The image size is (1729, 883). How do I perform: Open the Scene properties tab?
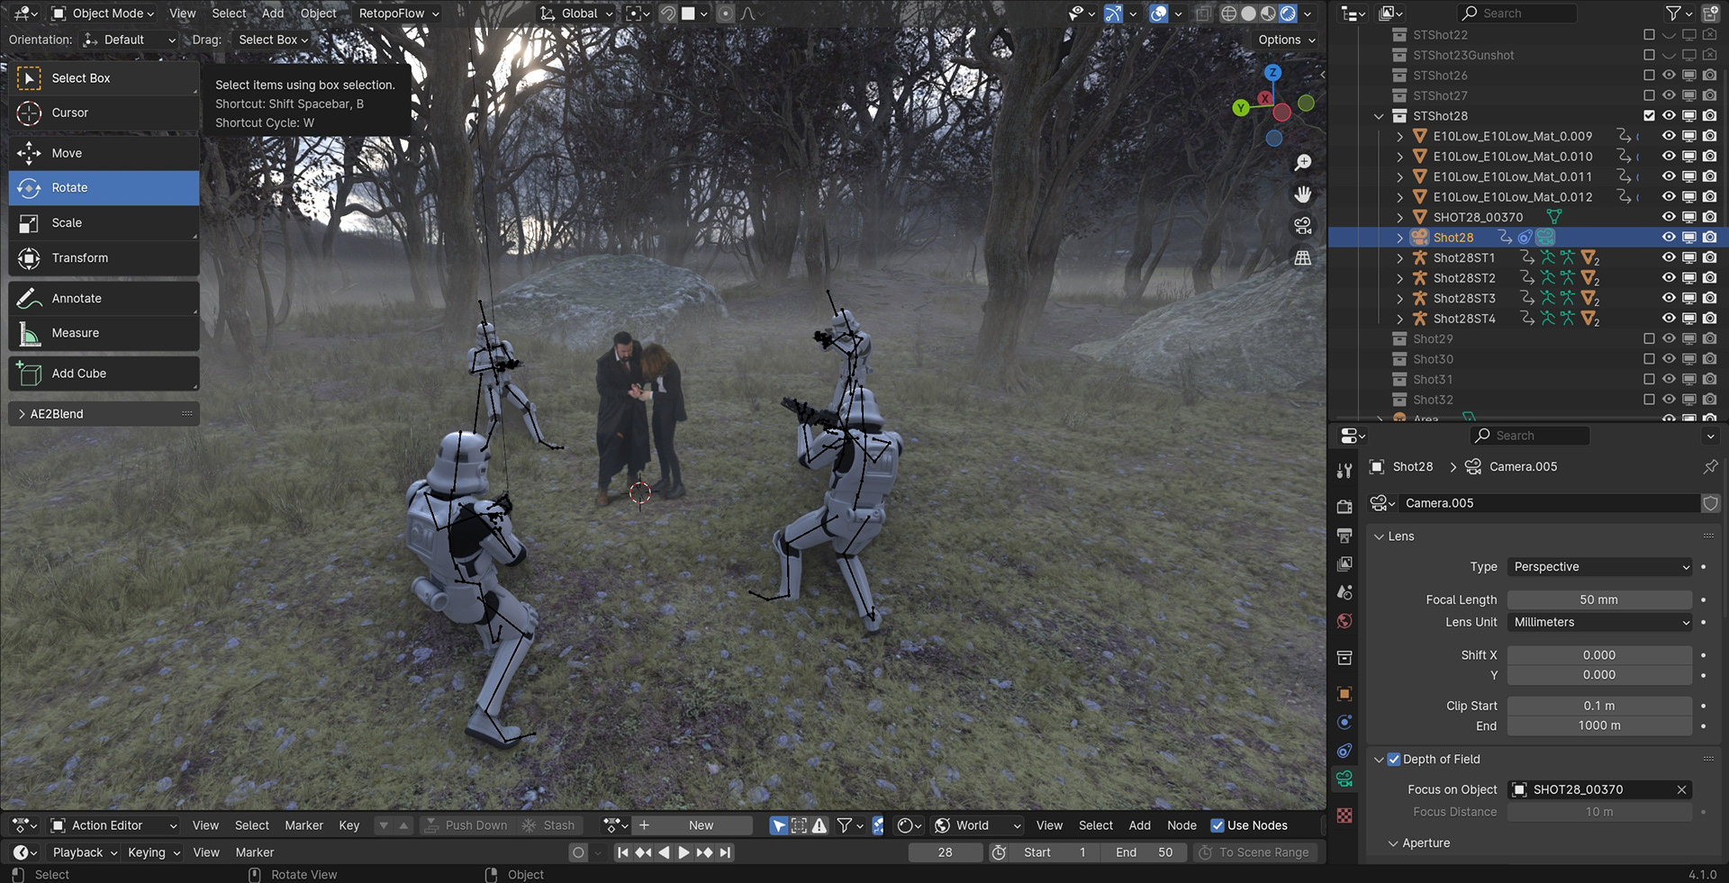pos(1344,592)
